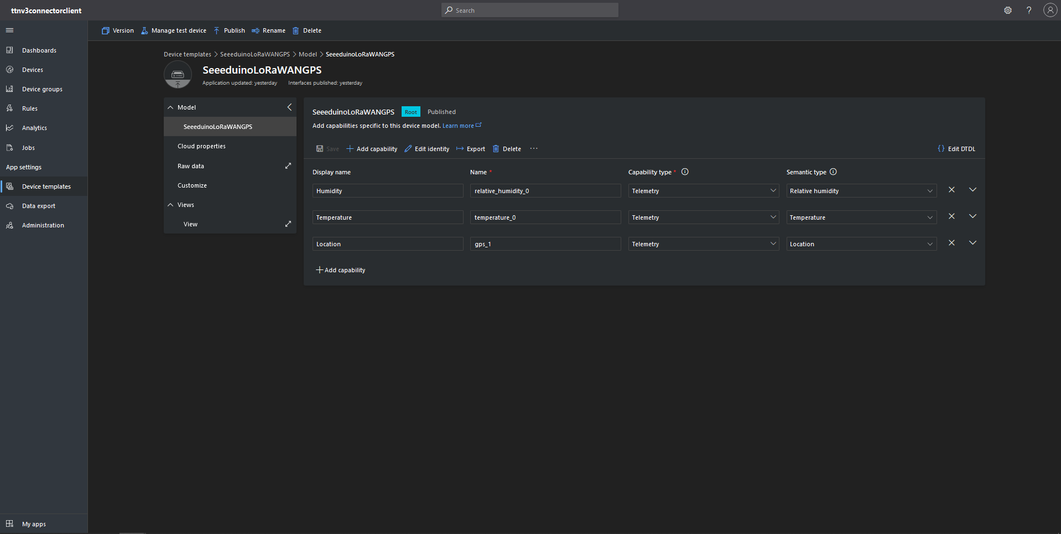Remove the Humidity capability row
1061x534 pixels.
point(951,190)
